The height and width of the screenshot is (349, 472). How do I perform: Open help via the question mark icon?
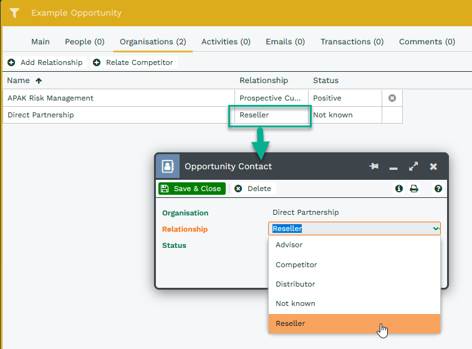(438, 189)
